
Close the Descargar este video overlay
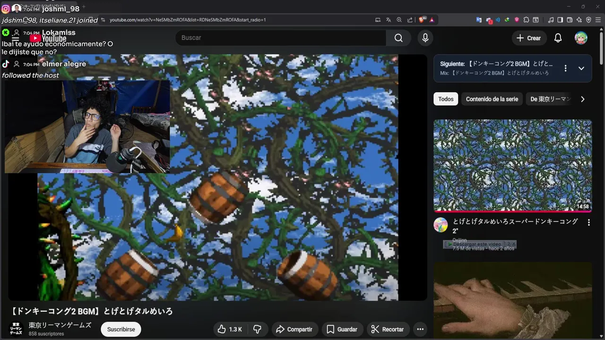(514, 244)
